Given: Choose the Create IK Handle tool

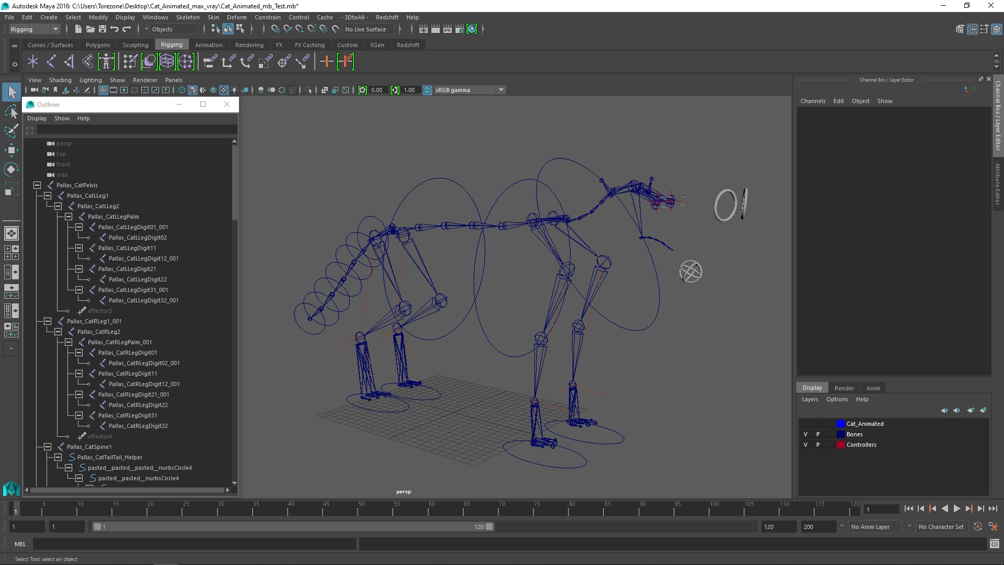Looking at the screenshot, I should pyautogui.click(x=69, y=62).
